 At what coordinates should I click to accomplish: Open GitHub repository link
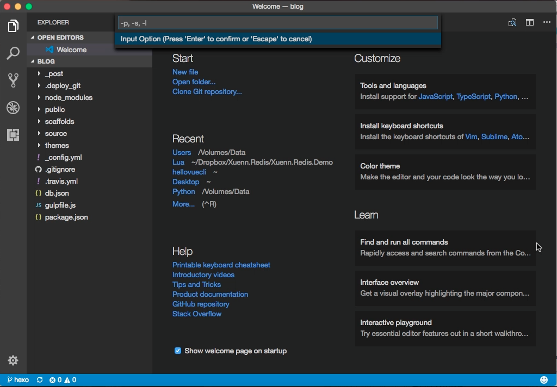coord(201,304)
